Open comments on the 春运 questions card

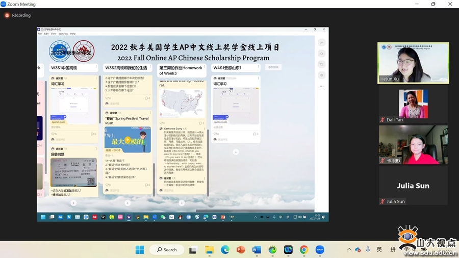[x=147, y=185]
